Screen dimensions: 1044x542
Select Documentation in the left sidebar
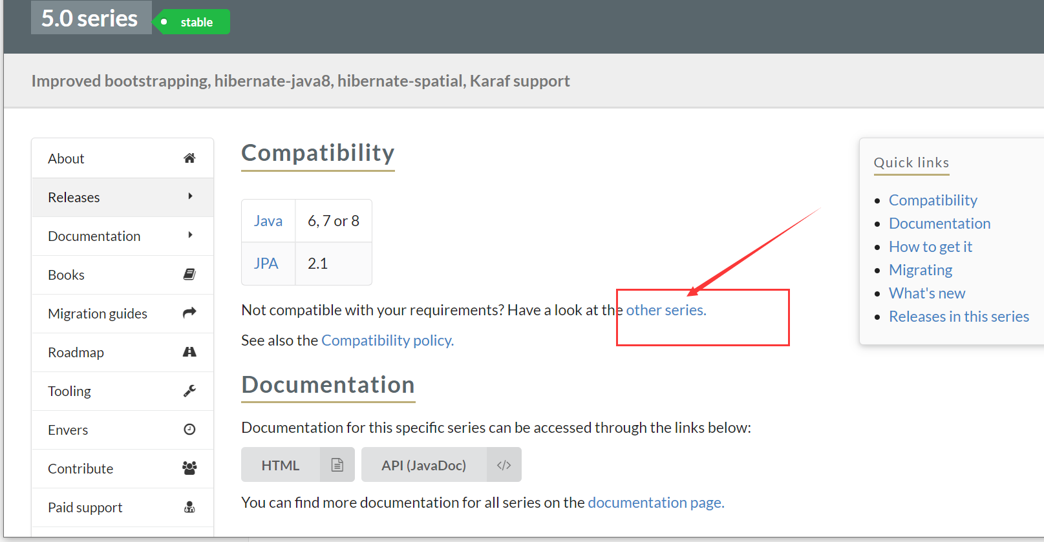coord(122,236)
